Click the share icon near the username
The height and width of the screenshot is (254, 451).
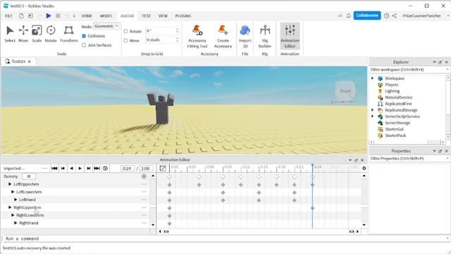395,16
